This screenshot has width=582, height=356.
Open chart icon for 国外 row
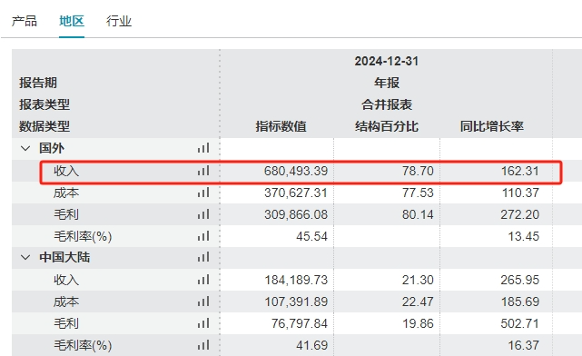[203, 148]
